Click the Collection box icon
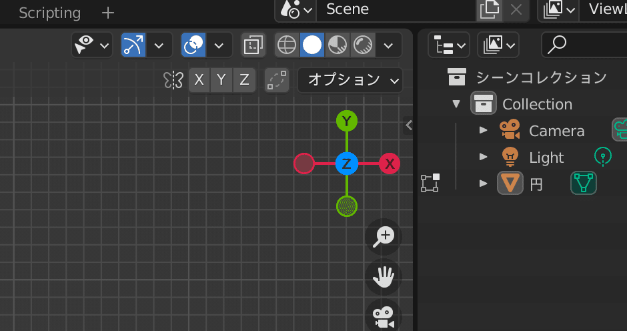The height and width of the screenshot is (331, 627). pos(484,103)
